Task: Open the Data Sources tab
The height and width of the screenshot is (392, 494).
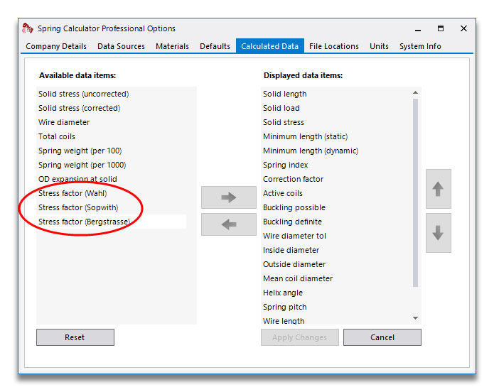Action: pos(121,46)
